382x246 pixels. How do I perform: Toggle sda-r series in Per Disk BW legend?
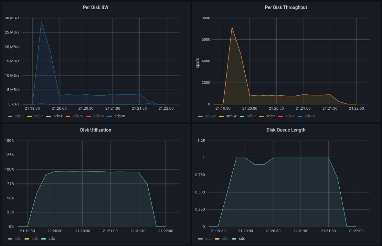pos(19,116)
